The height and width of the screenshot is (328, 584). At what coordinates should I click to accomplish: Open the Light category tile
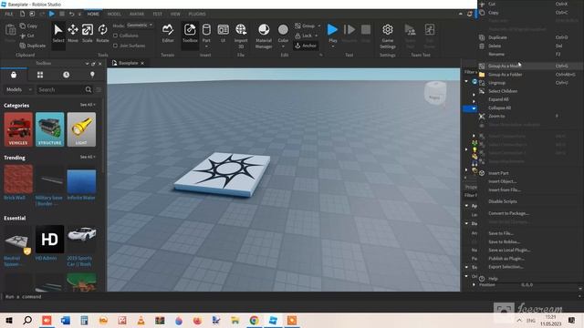81,129
